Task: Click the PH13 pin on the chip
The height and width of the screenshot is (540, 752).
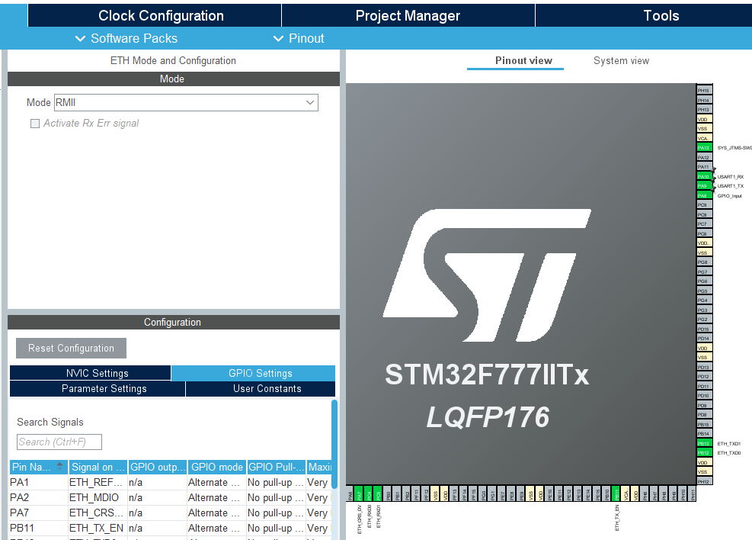Action: (704, 109)
